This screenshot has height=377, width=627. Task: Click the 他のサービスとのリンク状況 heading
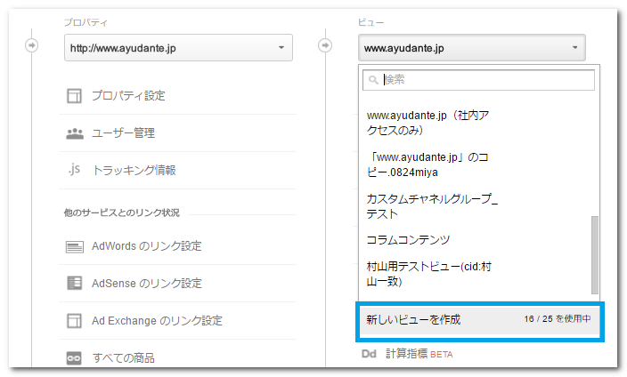(x=121, y=213)
